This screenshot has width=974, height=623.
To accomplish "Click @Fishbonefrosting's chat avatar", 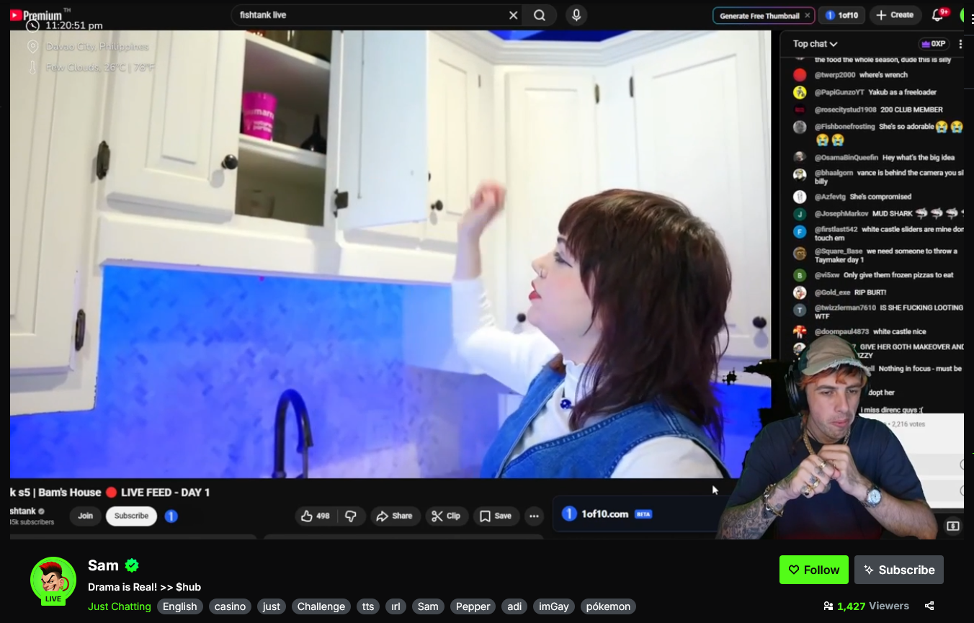I will (800, 127).
